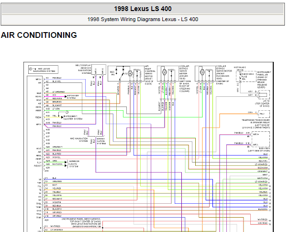This screenshot has width=290, height=232.
Task: Click the 'AIR CONDITIONING' heading
Action: [39, 35]
